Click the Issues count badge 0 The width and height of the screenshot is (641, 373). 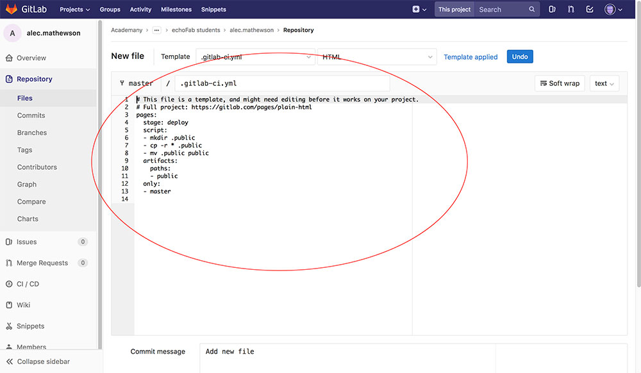[83, 242]
